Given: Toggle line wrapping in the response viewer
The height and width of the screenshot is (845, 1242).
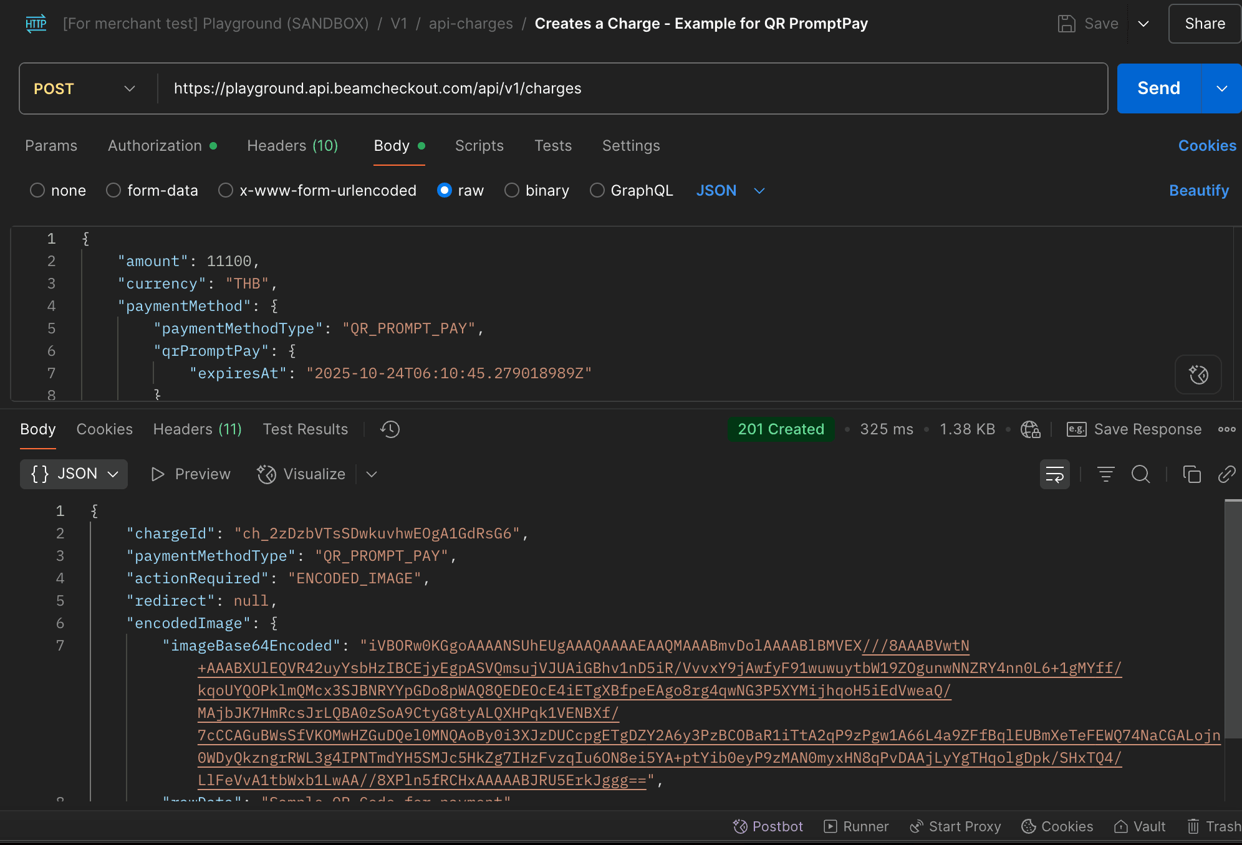Looking at the screenshot, I should (x=1054, y=474).
